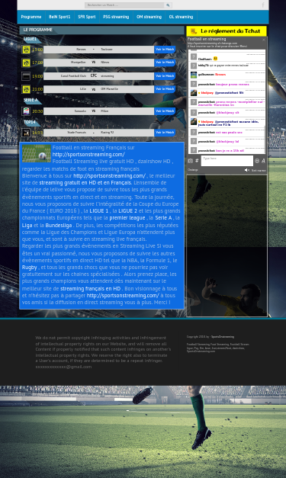Open the BeIN Sport1 menu item

59,17
